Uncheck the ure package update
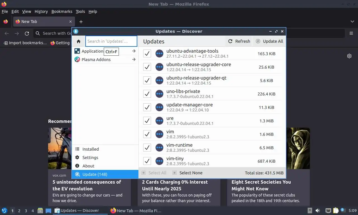Viewport: 358px width, 215px height. coord(147,121)
